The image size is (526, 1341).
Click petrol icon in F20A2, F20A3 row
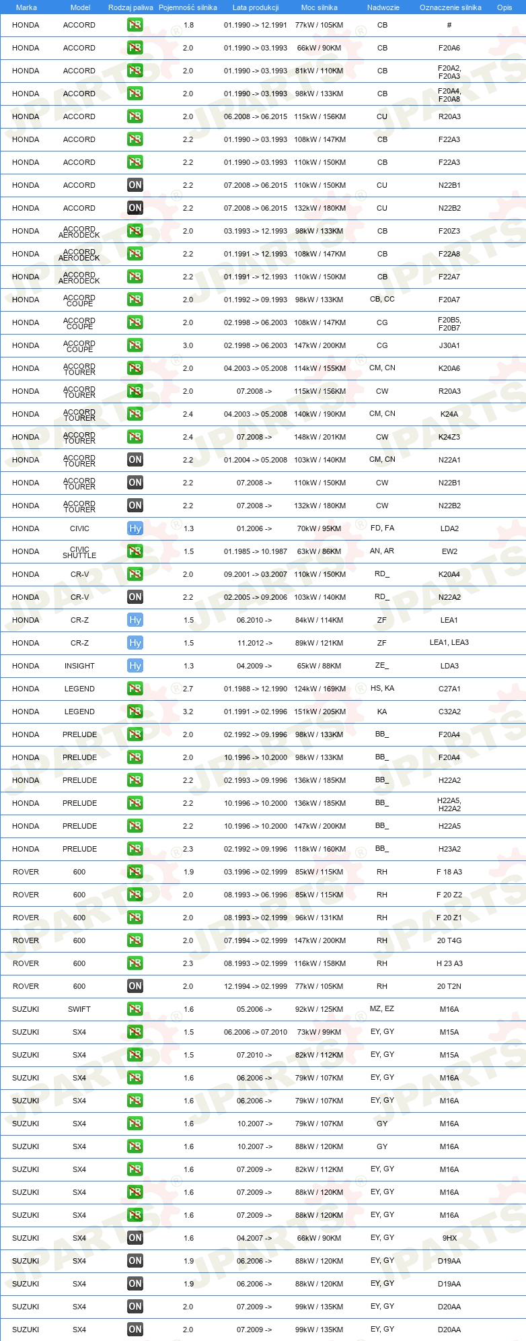tap(135, 71)
